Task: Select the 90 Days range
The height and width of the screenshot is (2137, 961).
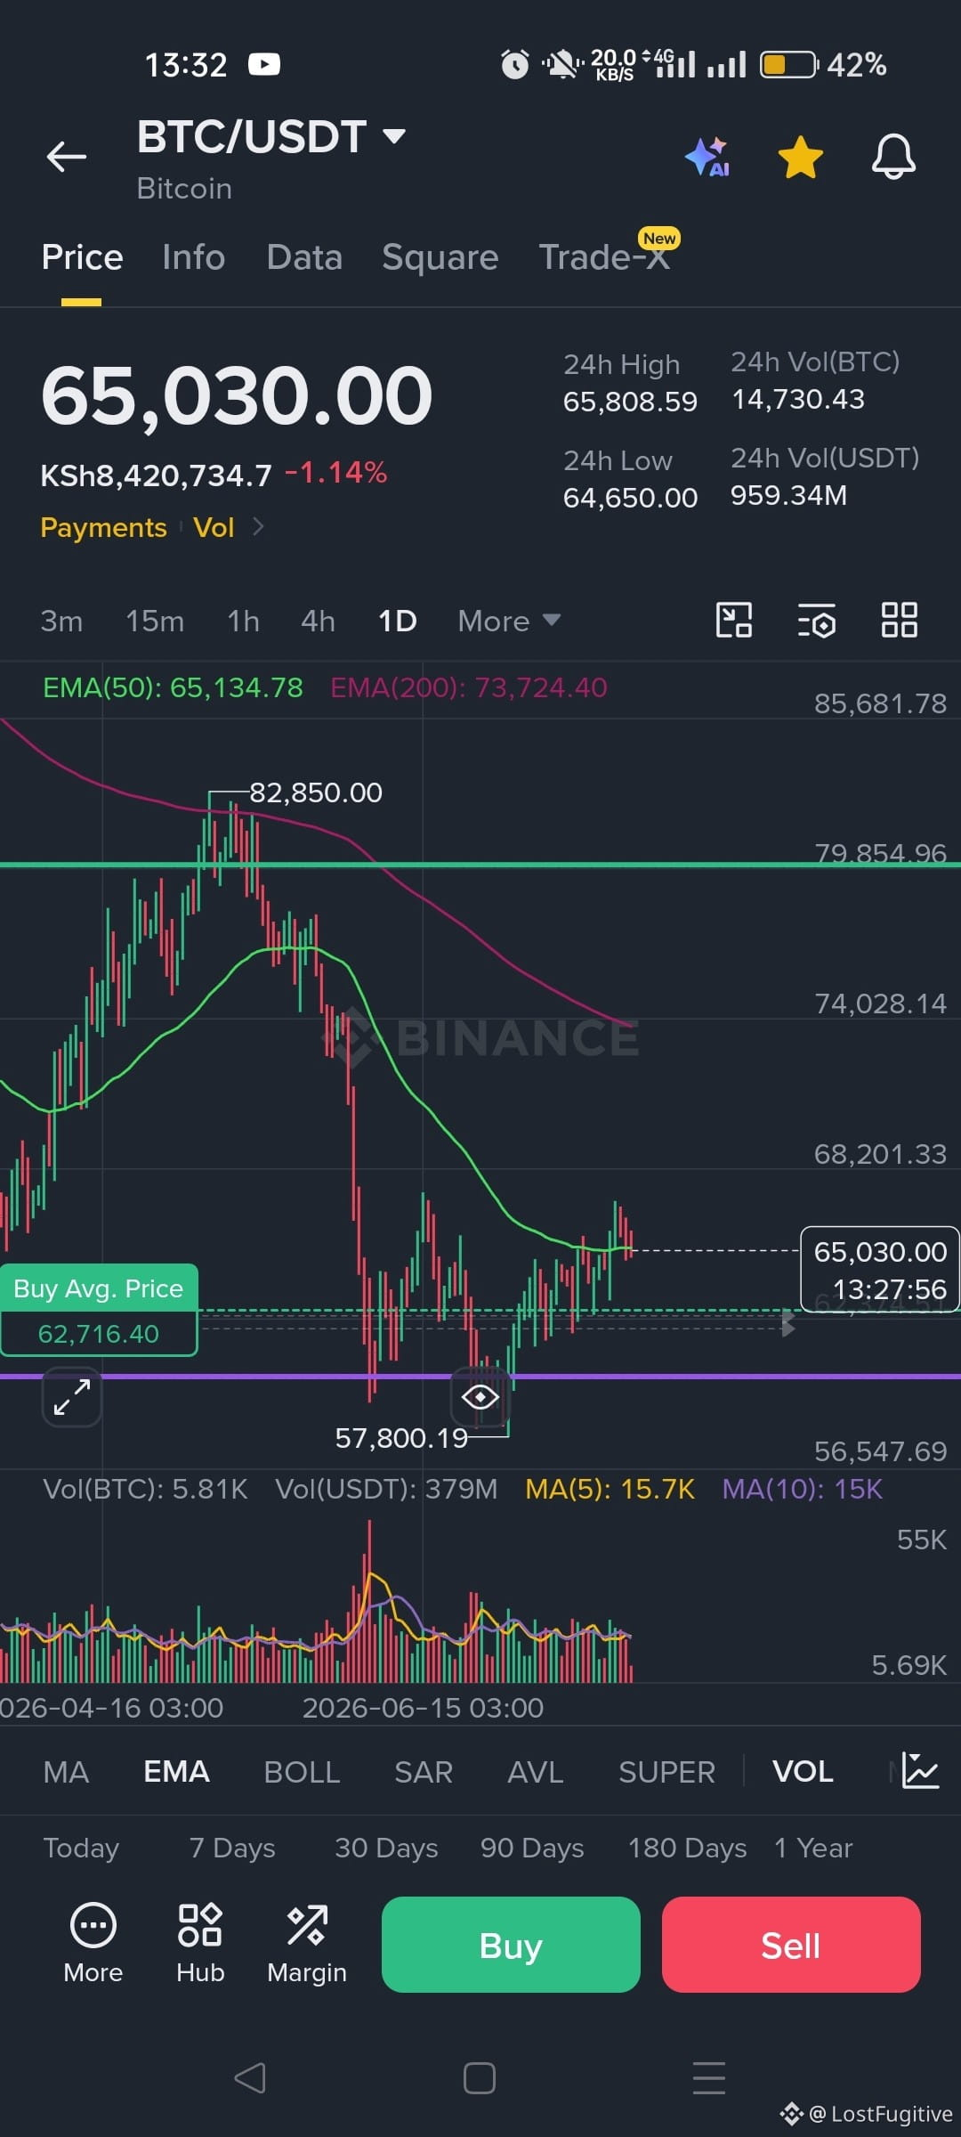Action: pos(532,1849)
